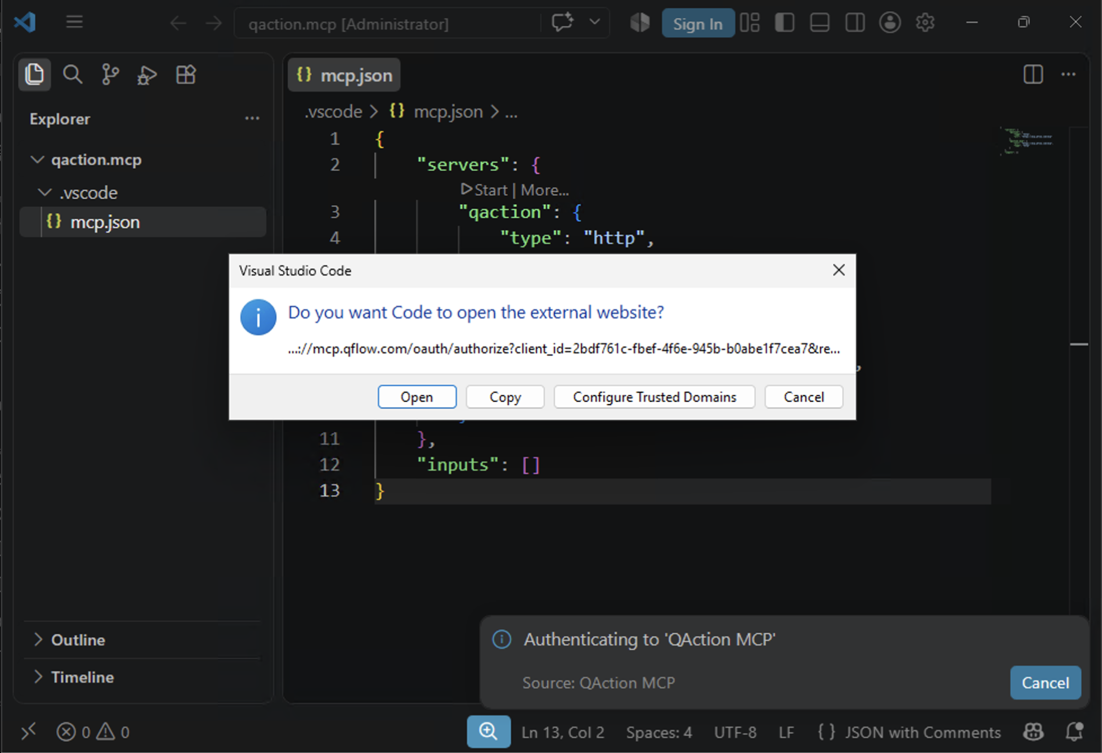Click Configure Trusted Domains button
Viewport: 1102px width, 753px height.
click(655, 397)
